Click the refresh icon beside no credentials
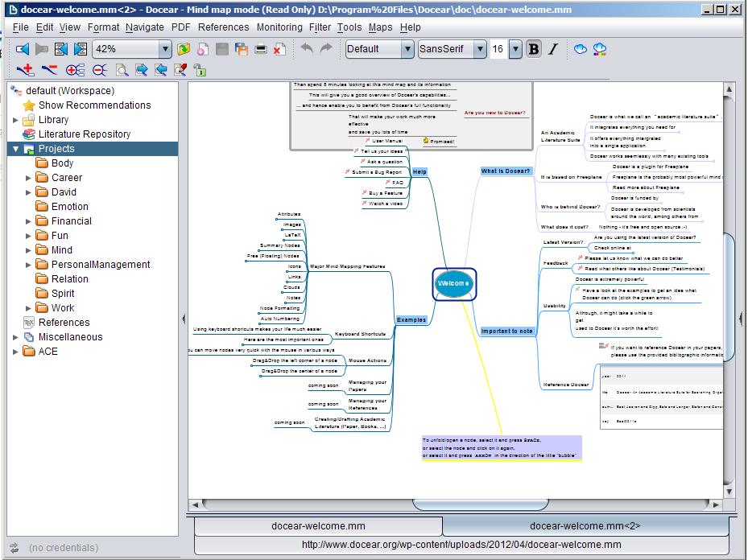Image resolution: width=748 pixels, height=560 pixels. coord(14,548)
